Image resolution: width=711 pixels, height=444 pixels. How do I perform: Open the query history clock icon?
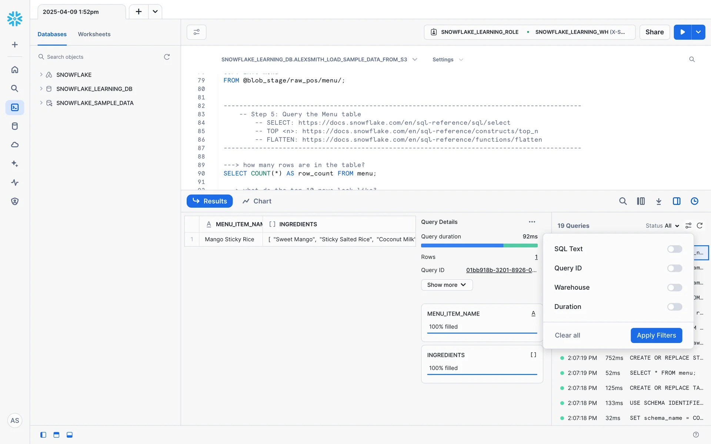pos(694,201)
